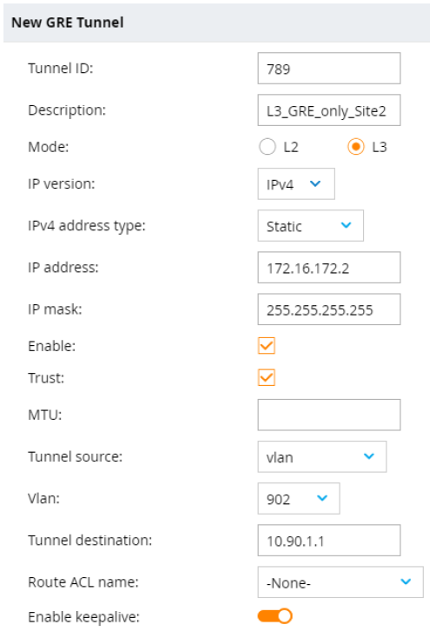Open the Vlan 902 dropdown
The width and height of the screenshot is (436, 638).
tap(299, 498)
